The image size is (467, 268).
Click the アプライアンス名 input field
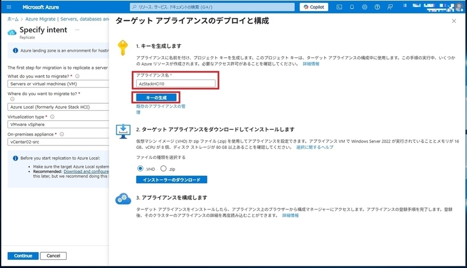click(176, 83)
